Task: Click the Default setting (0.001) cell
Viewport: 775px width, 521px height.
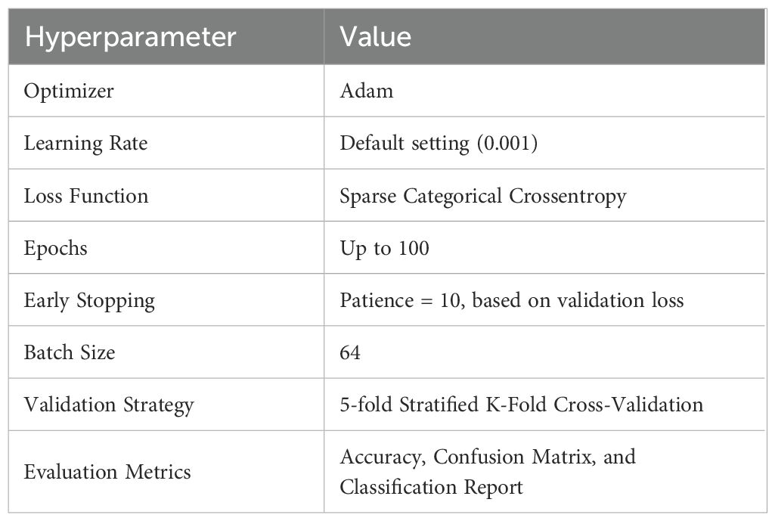Action: (439, 144)
